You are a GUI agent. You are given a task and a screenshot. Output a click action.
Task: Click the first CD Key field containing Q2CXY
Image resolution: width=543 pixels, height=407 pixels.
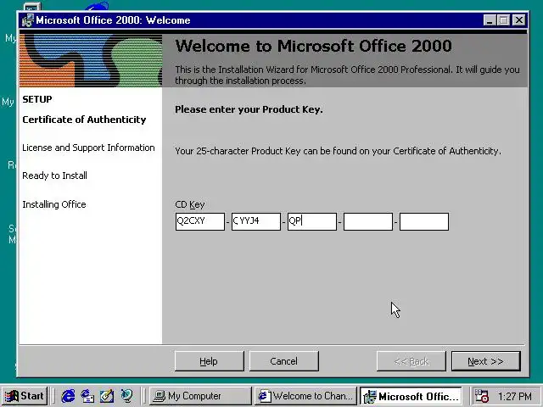point(200,221)
